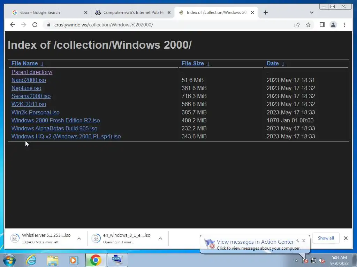Viewport: 357px width, 267px height.
Task: Share this page icon
Action: tap(297, 25)
